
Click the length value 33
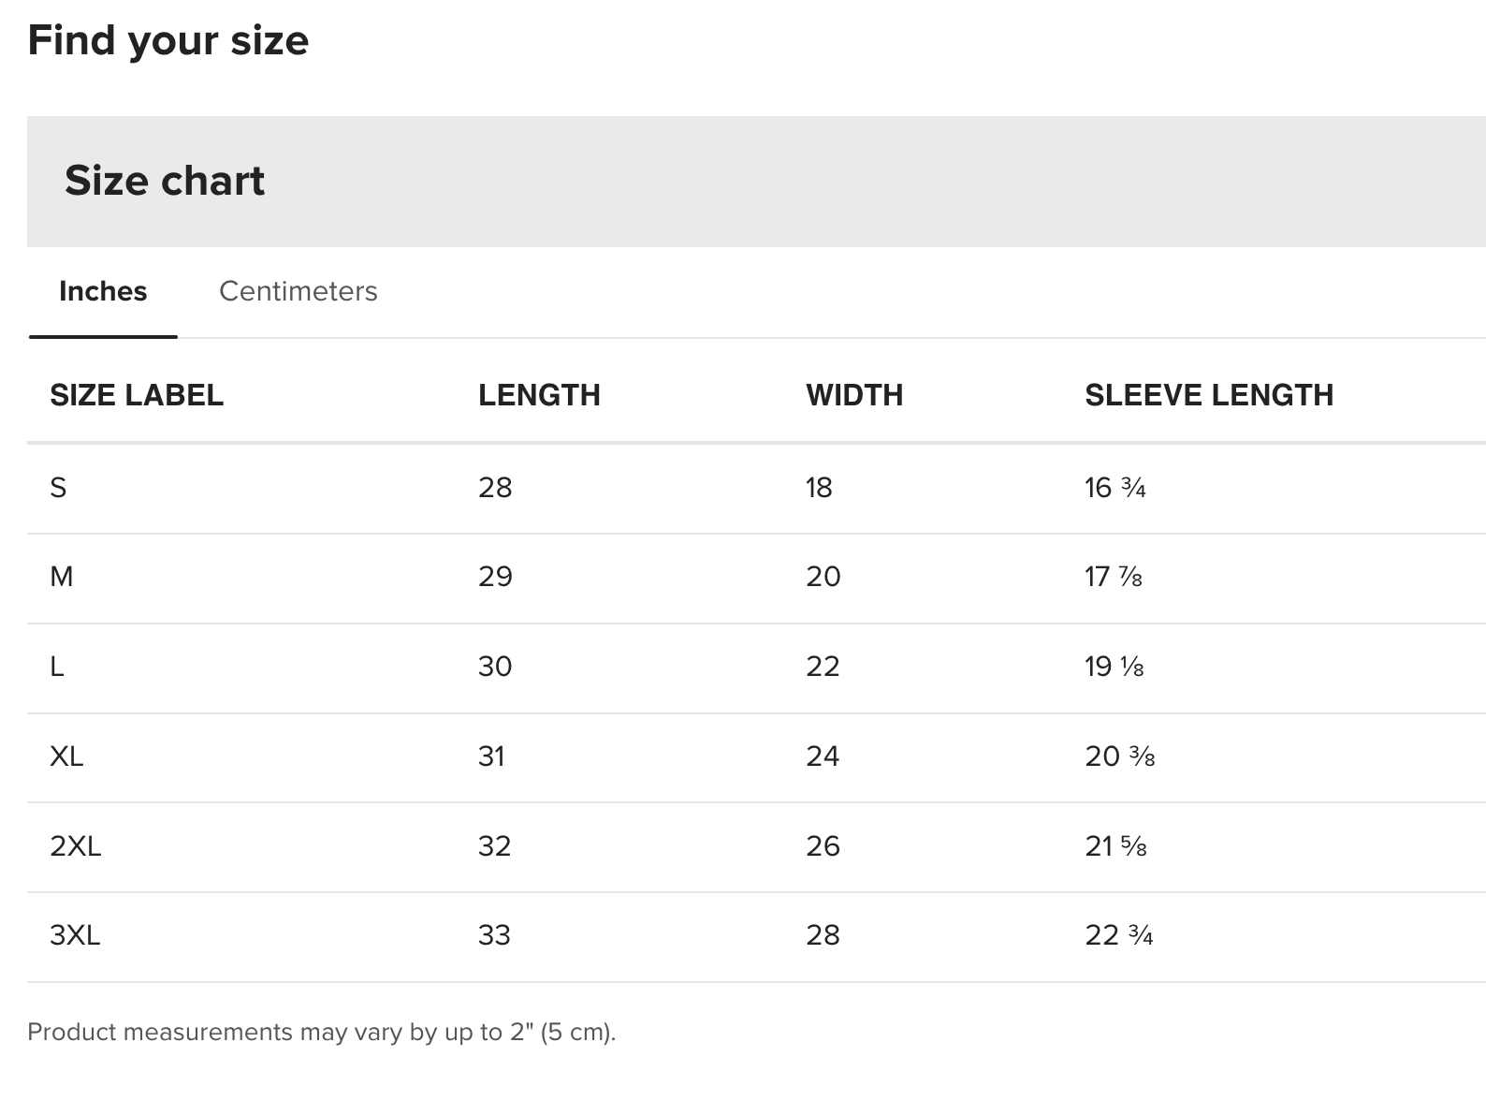click(x=494, y=935)
